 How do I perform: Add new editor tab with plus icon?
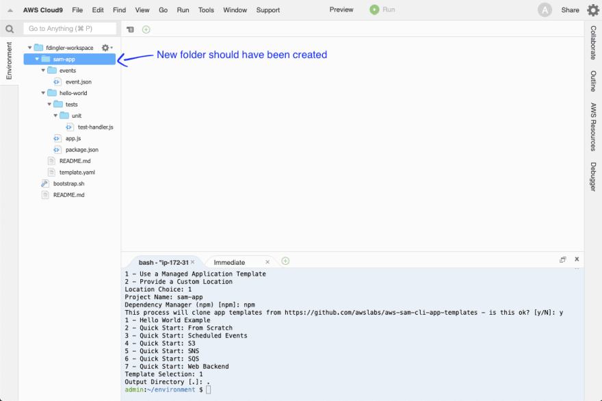146,29
